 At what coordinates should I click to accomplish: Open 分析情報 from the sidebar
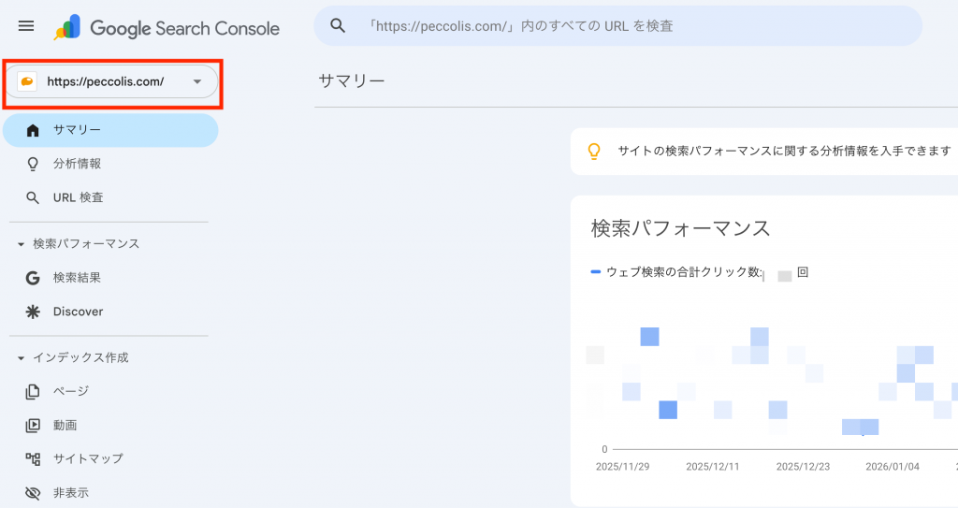click(x=77, y=164)
